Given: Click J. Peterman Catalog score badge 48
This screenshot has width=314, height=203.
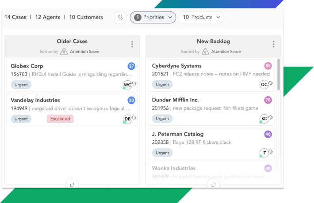Looking at the screenshot, I should (268, 134).
